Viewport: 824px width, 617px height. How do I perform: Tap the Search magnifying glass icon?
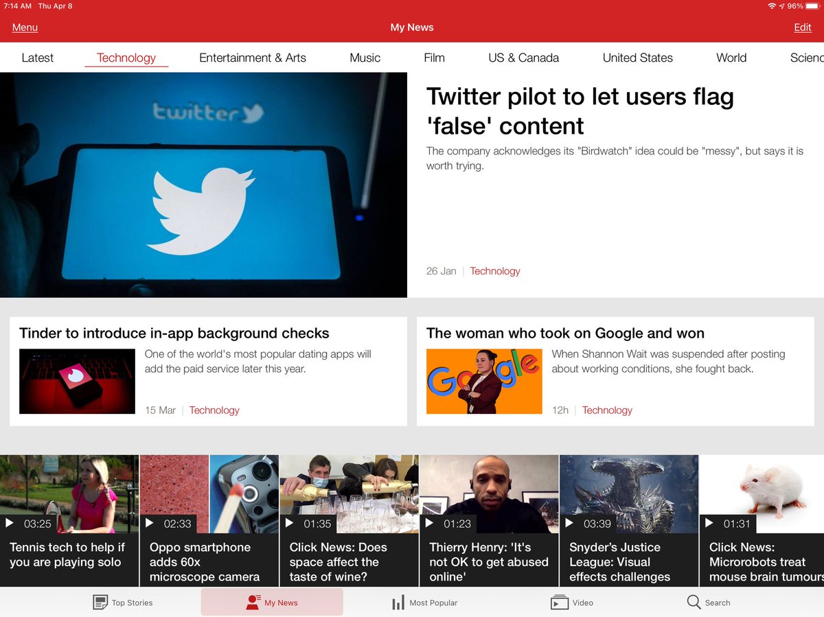[694, 602]
